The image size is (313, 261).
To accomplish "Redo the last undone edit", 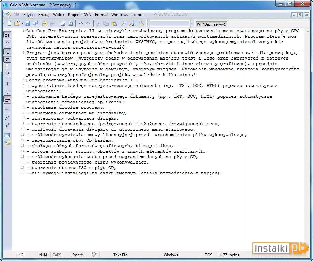I will click(x=88, y=23).
